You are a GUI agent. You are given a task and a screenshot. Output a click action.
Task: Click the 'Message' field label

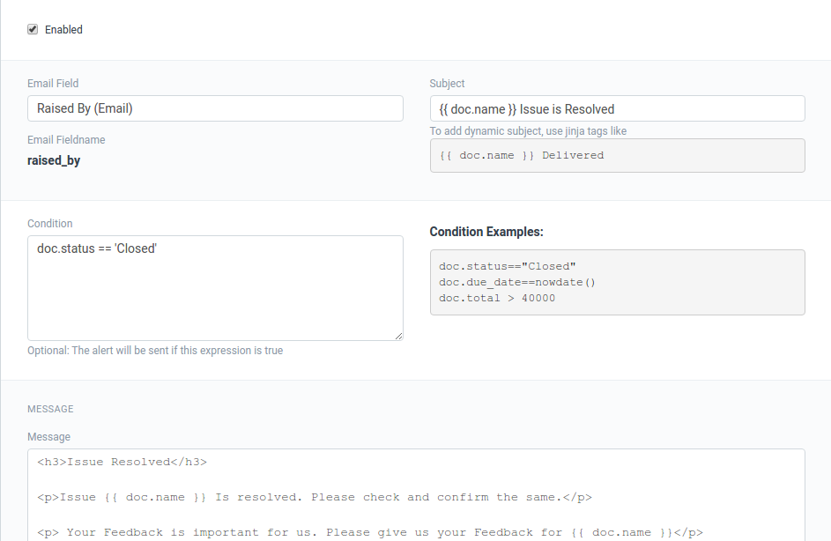tap(48, 437)
